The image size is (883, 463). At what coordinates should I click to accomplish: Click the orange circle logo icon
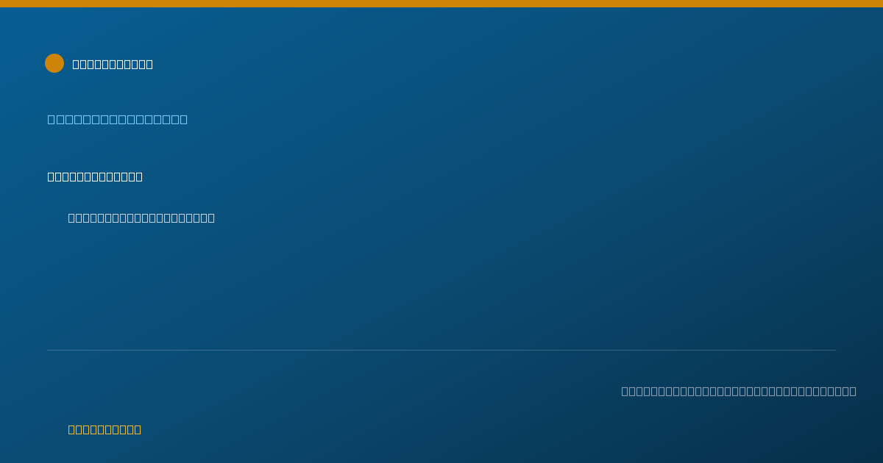(x=54, y=63)
